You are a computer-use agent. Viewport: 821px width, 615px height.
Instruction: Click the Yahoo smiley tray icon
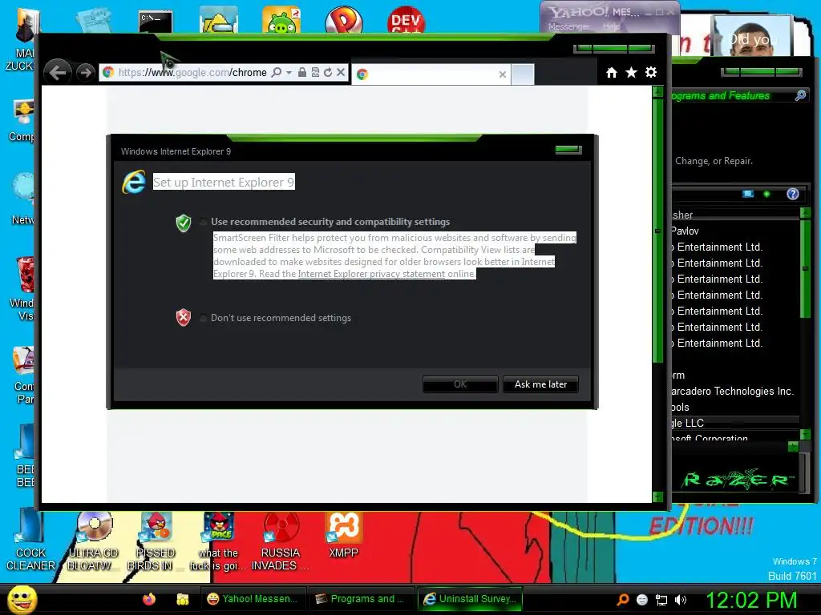coord(642,600)
